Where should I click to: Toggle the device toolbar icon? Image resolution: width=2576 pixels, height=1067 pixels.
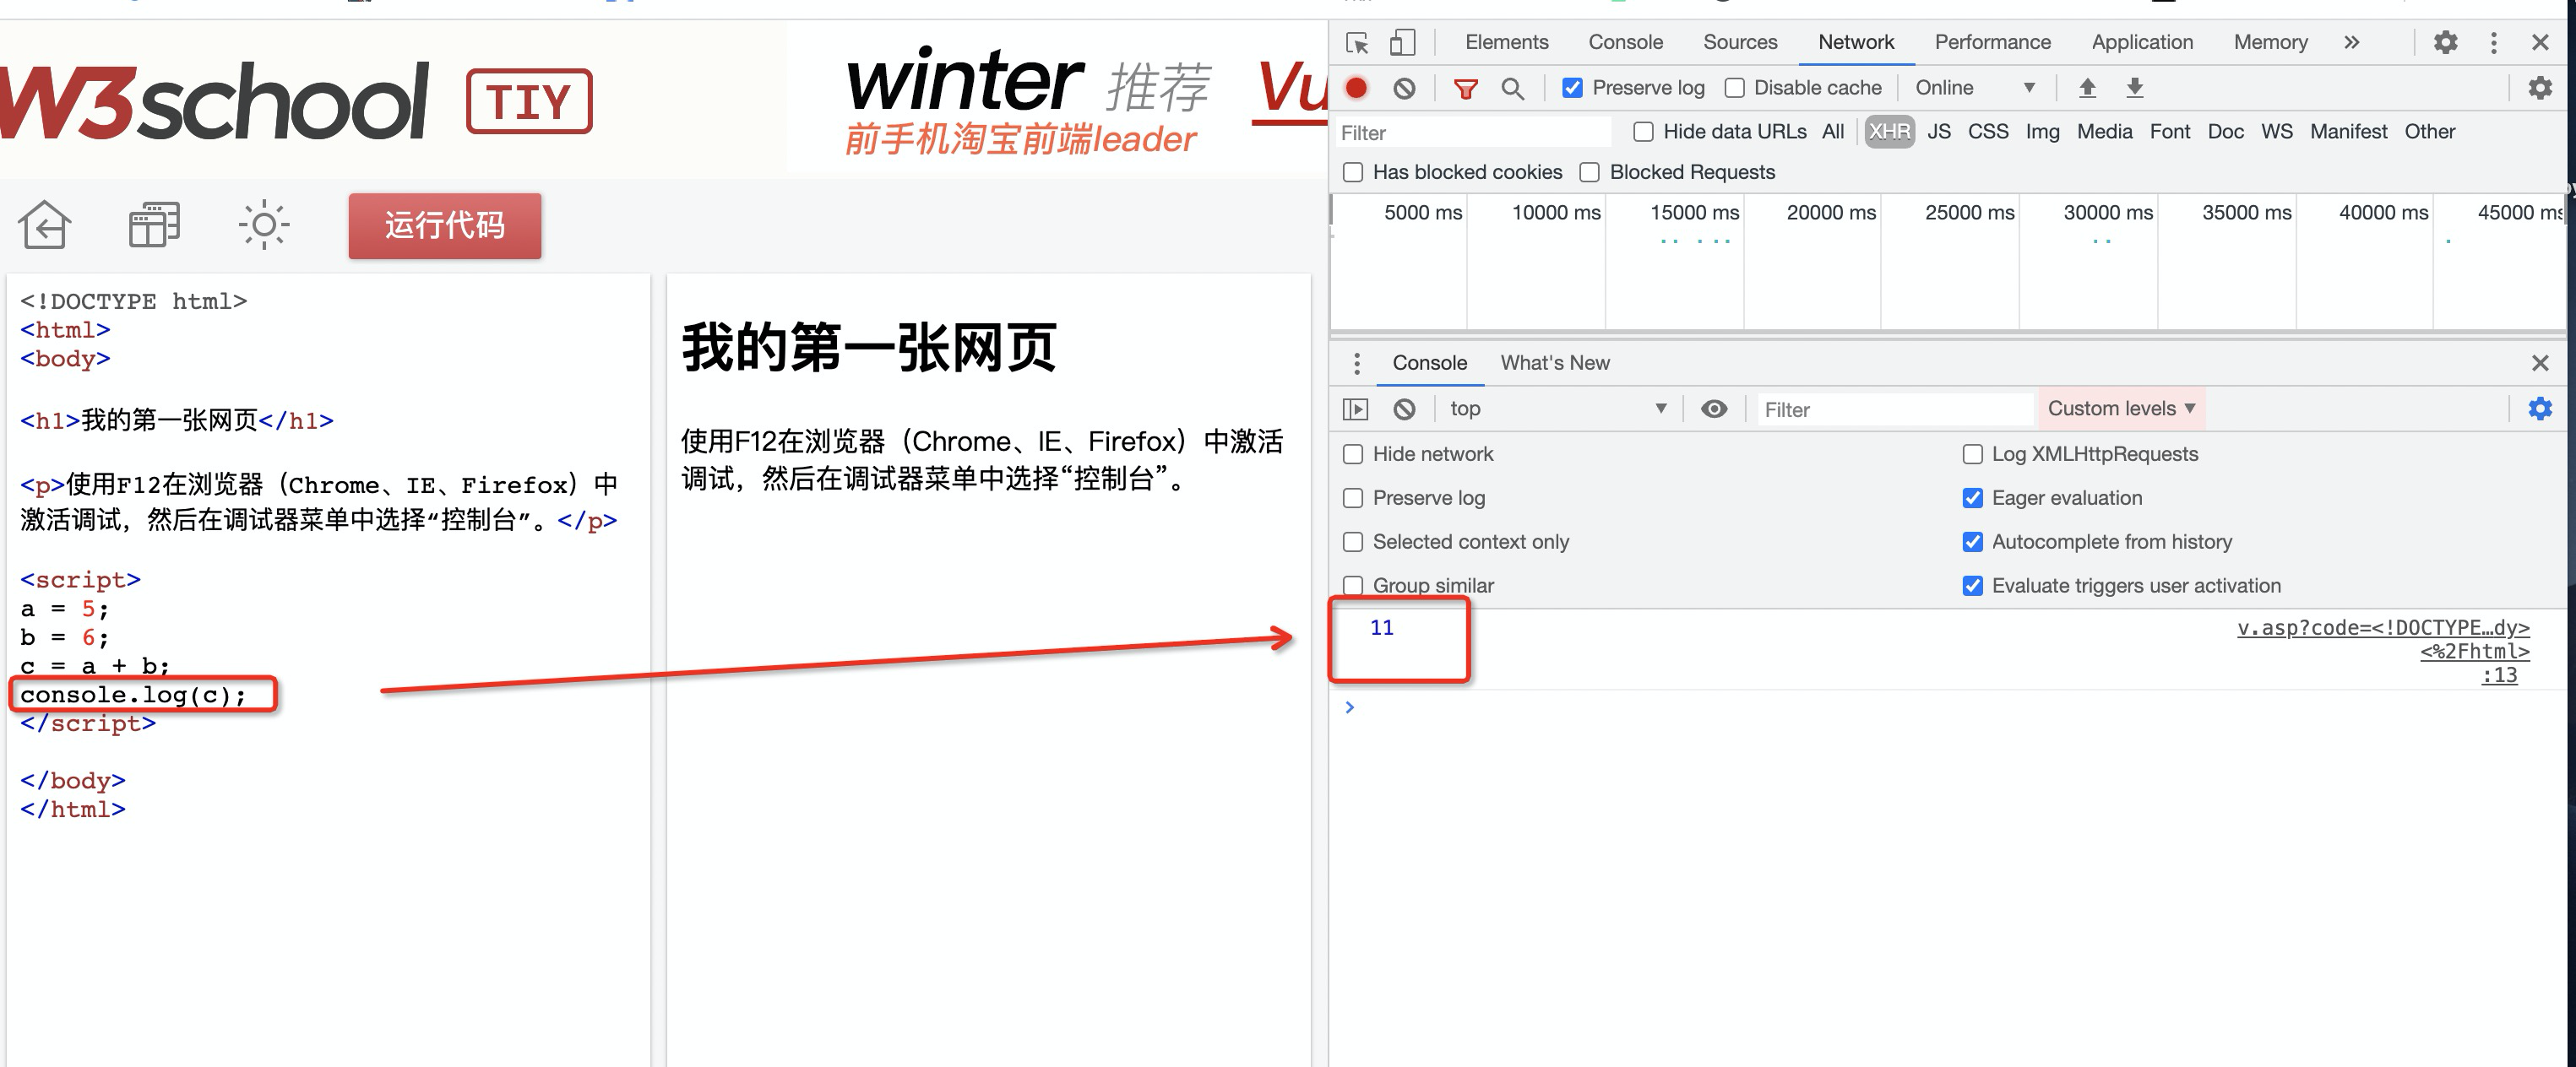coord(1402,43)
